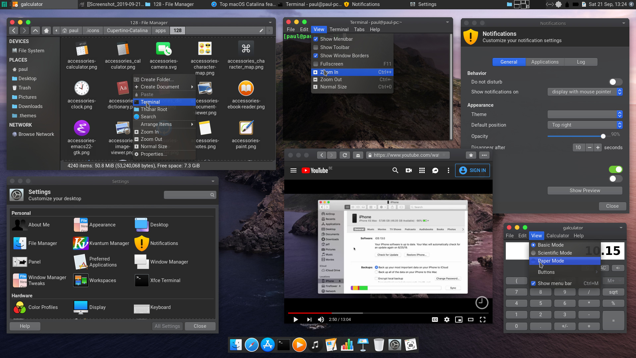The height and width of the screenshot is (358, 636).
Task: Open Settings window title dropdown arrow
Action: [x=213, y=181]
